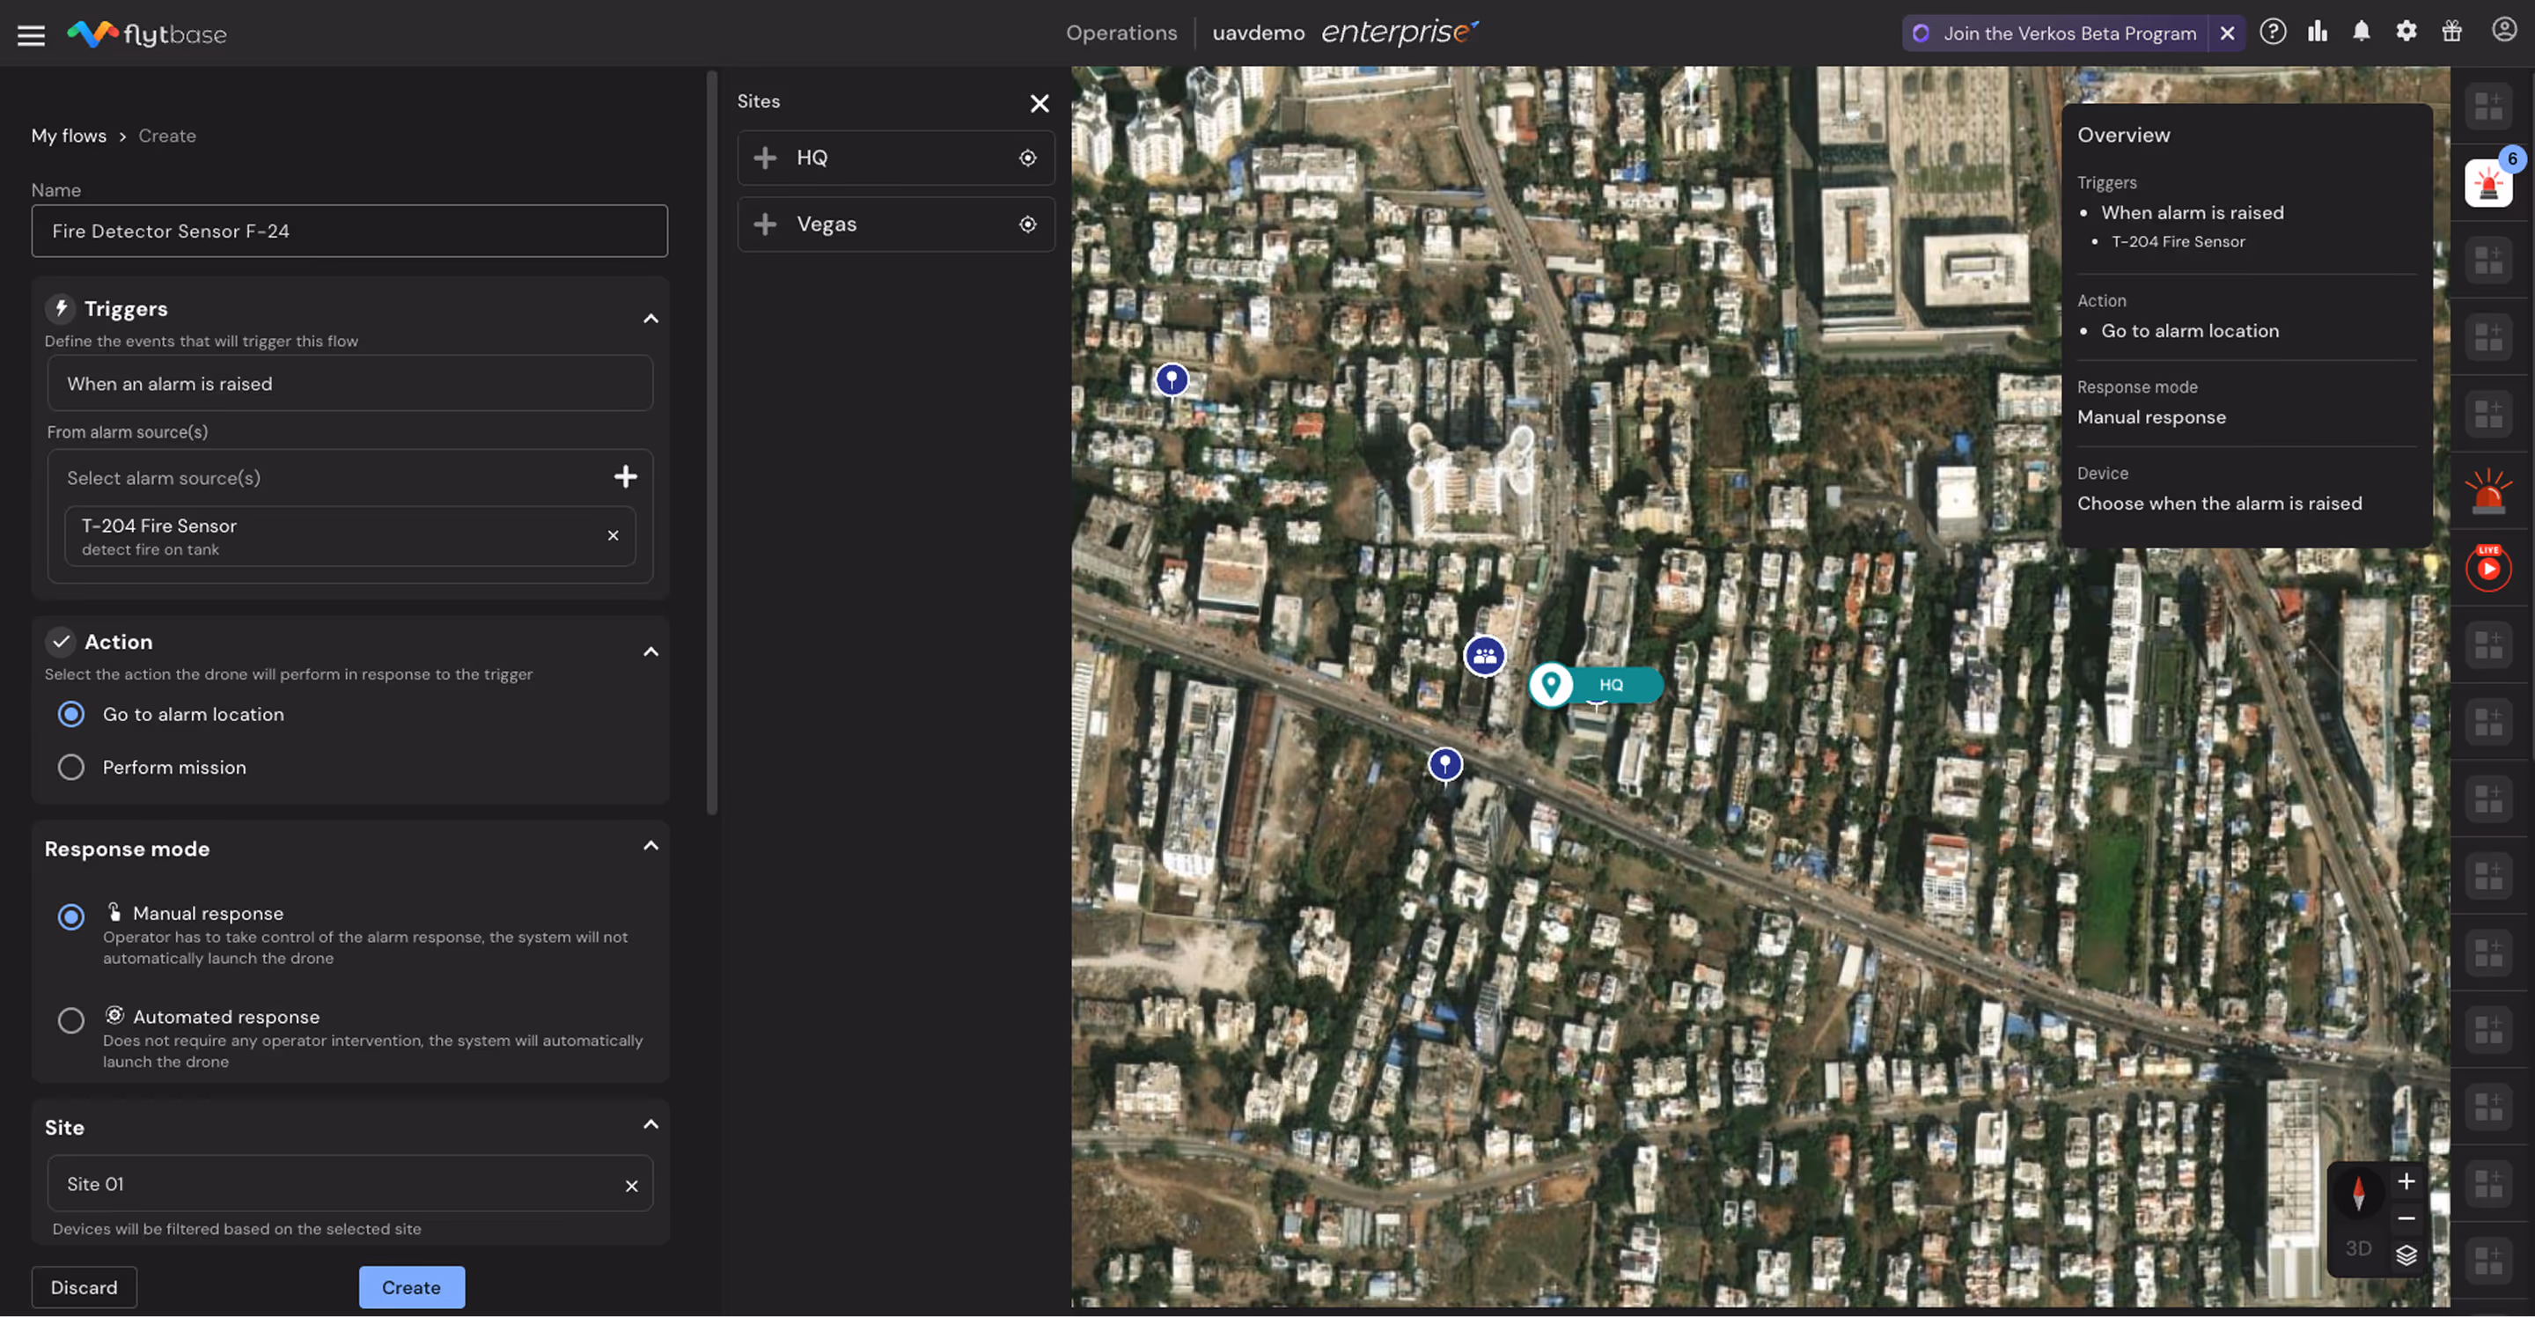Locate the Vegas site on map
2535x1317 pixels.
tap(1026, 224)
